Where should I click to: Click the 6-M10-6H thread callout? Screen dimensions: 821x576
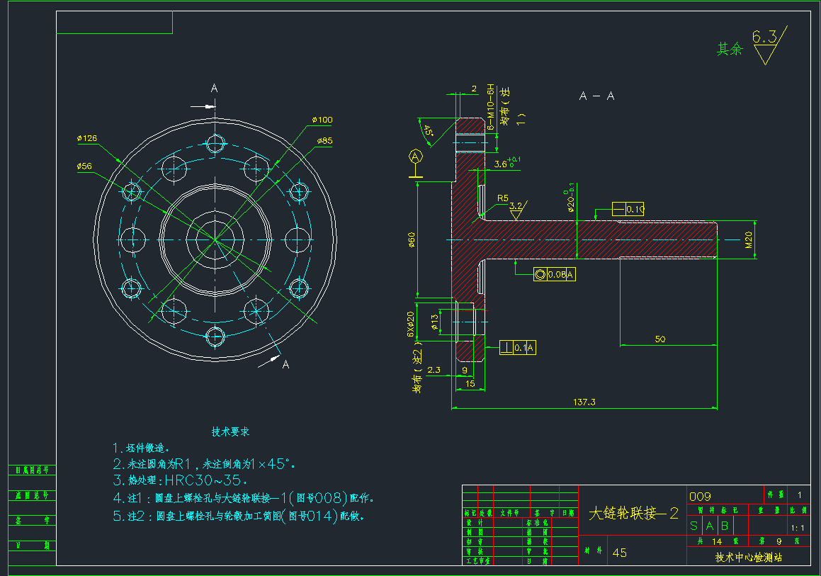tap(491, 107)
